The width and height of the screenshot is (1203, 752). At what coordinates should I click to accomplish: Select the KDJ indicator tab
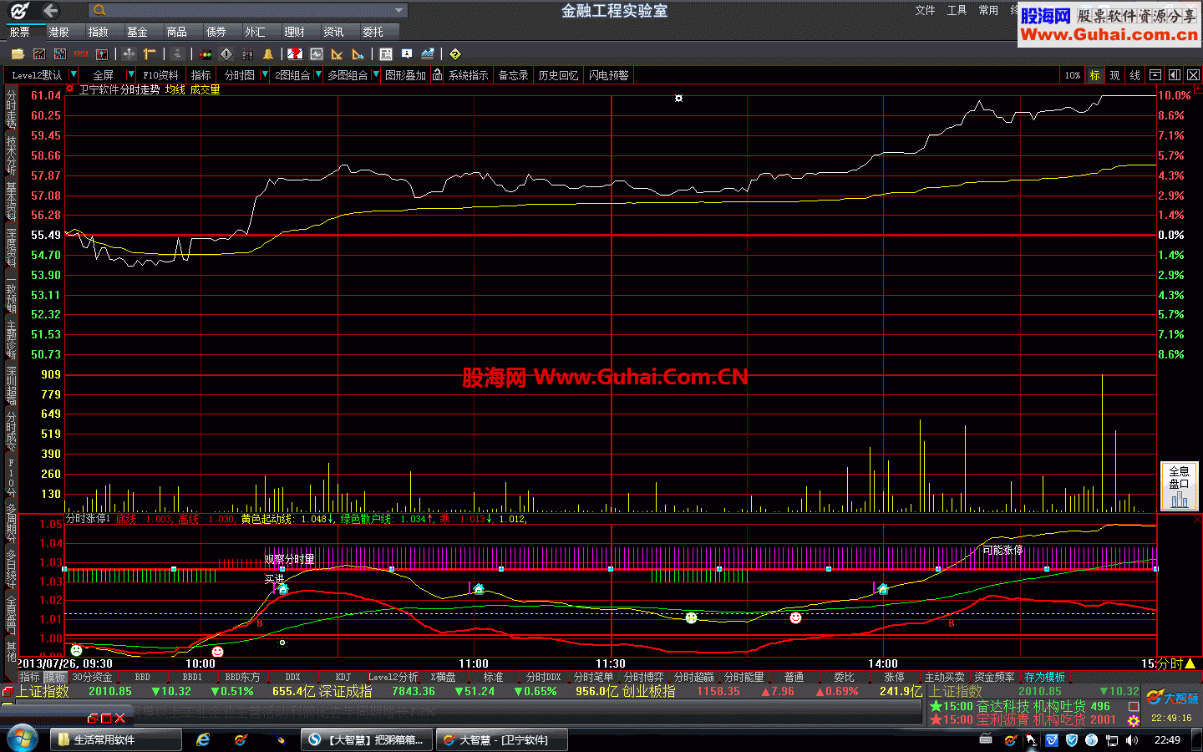tap(343, 678)
